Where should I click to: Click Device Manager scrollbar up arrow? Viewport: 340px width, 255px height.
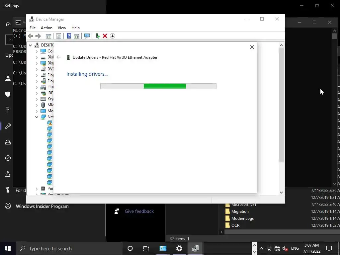(281, 45)
